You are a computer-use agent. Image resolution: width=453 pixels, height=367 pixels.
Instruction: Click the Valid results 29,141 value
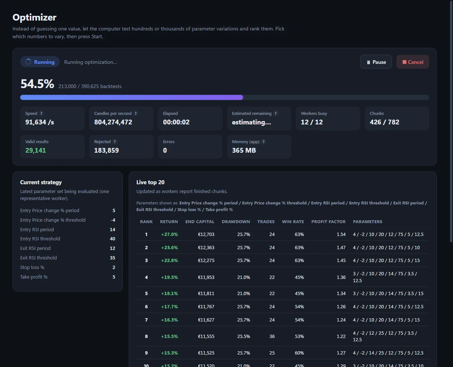[36, 150]
